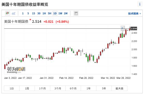Select the 1H interval

pos(44,14)
